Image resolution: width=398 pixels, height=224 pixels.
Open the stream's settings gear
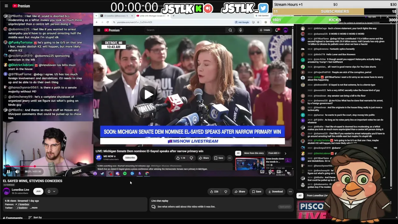pyautogui.click(x=271, y=172)
